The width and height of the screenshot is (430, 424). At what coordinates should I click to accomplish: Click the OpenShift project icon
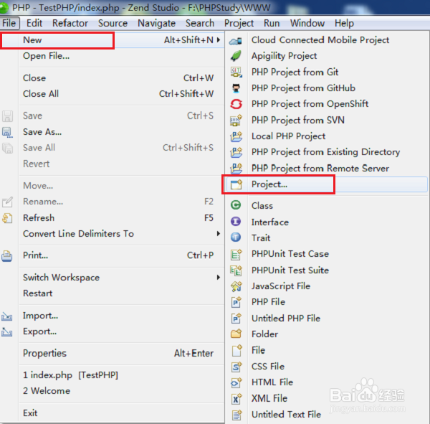pos(236,104)
